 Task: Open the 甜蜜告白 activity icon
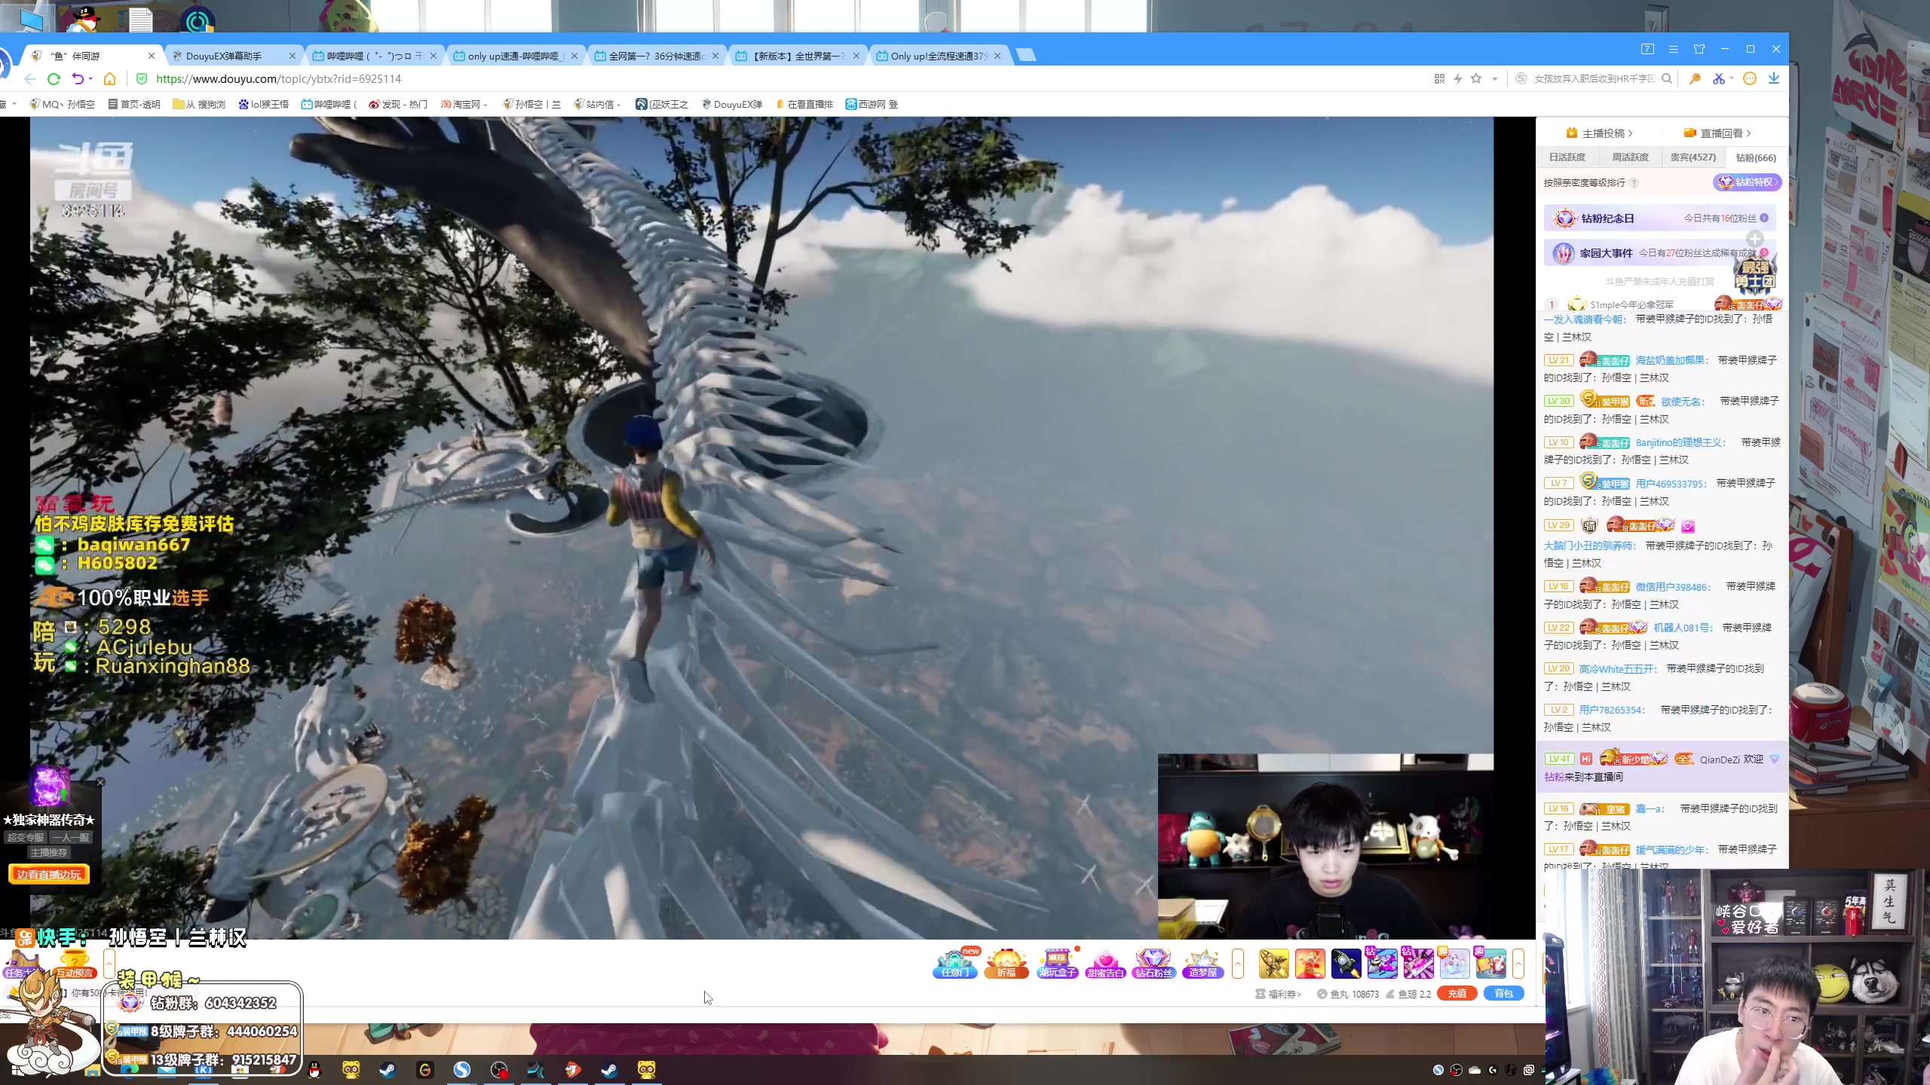click(x=1105, y=964)
